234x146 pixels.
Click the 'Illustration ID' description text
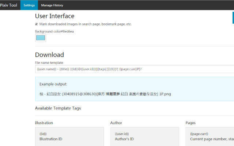click(x=50, y=139)
